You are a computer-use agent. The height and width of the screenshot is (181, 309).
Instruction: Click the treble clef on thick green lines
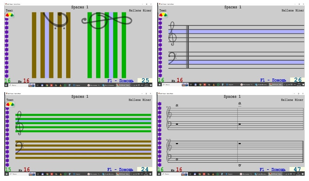pos(19,123)
